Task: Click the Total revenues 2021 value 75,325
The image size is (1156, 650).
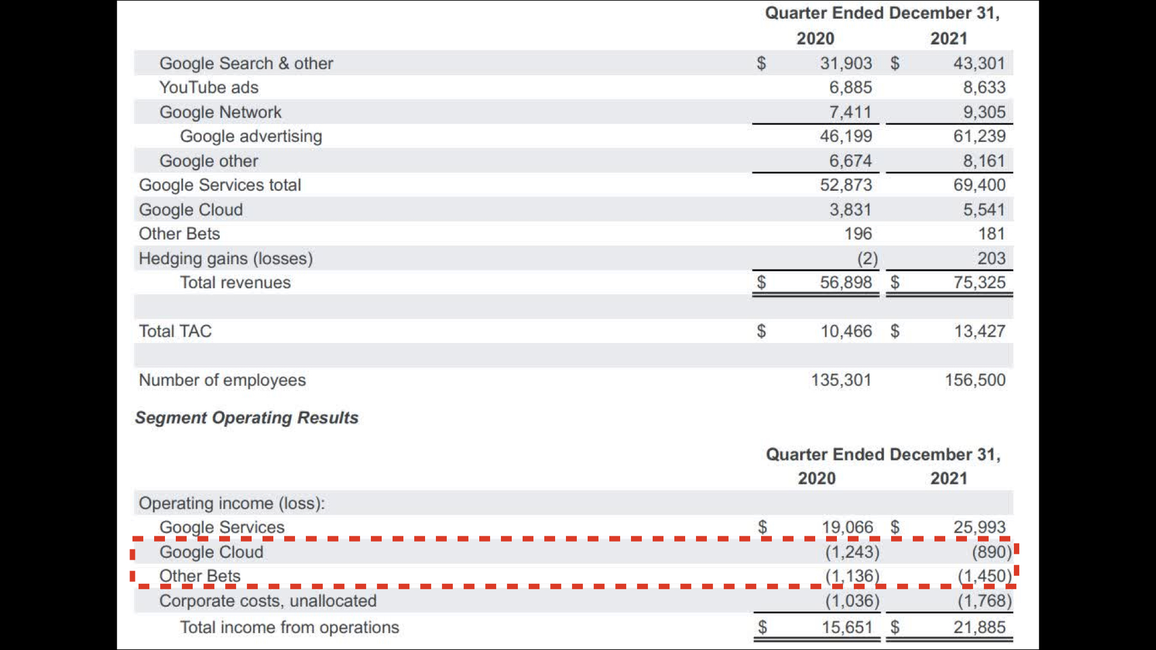Action: pos(979,282)
